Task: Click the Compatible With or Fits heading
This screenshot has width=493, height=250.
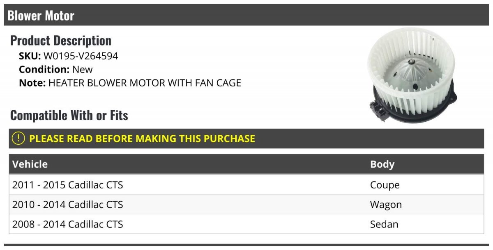Action: 69,116
